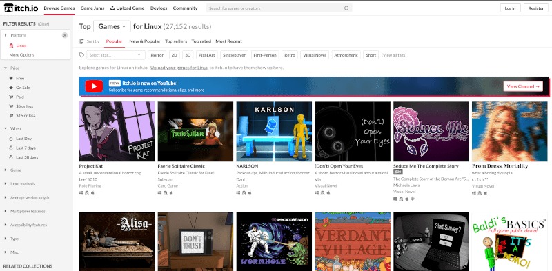Click the cart icon beside $5 or less

tap(11, 106)
